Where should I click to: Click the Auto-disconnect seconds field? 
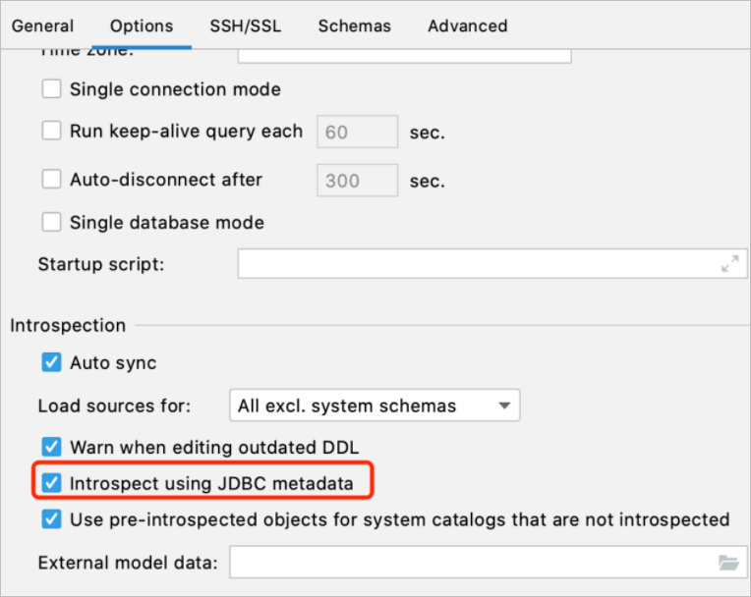click(x=357, y=182)
